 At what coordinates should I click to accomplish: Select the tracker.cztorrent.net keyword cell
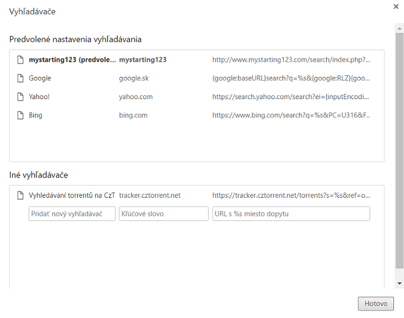150,196
